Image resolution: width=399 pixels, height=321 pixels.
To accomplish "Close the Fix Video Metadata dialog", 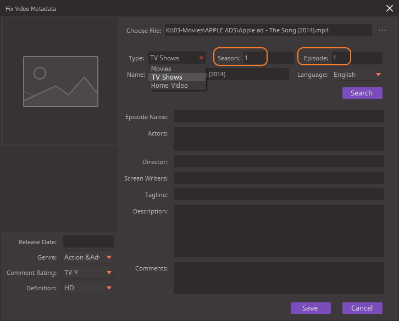I will tap(389, 8).
